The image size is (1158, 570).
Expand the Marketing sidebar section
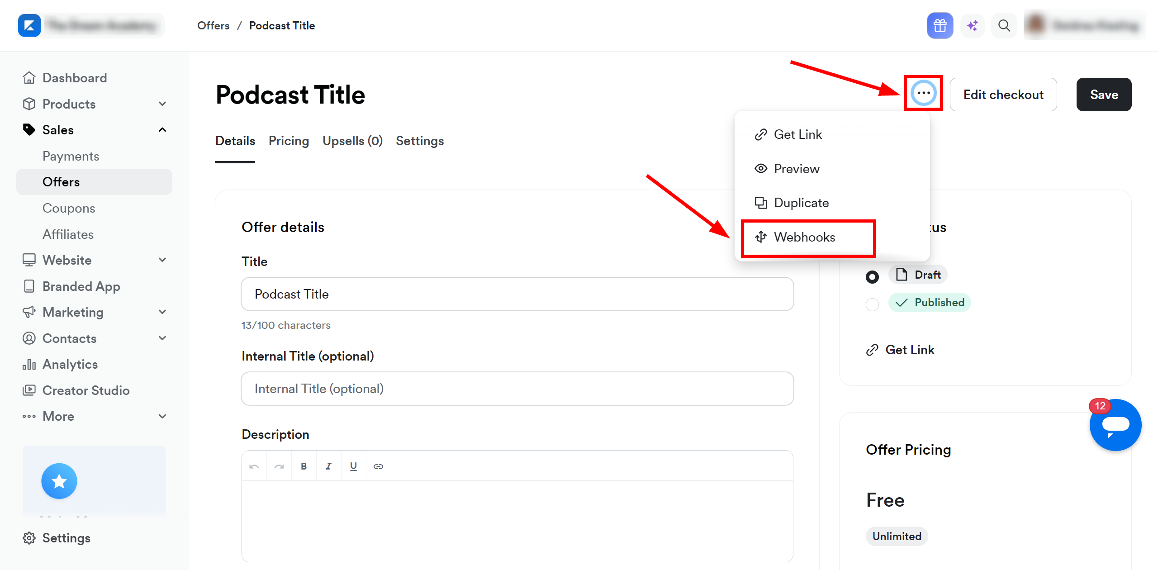[x=162, y=312]
